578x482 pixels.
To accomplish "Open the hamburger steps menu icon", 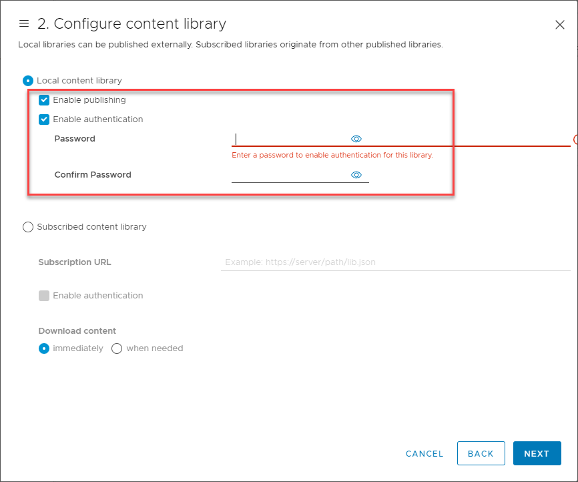I will click(x=24, y=23).
